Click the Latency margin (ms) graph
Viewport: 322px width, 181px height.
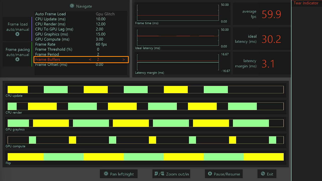[178, 62]
